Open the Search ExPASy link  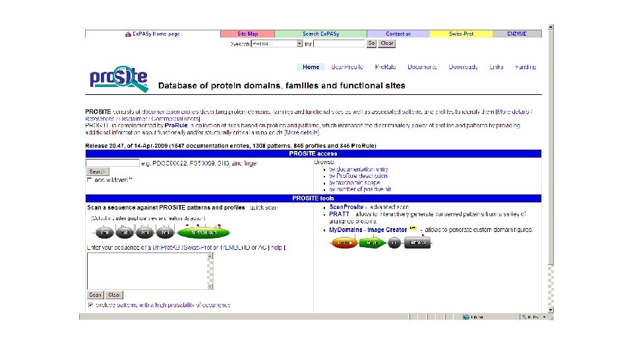click(321, 34)
